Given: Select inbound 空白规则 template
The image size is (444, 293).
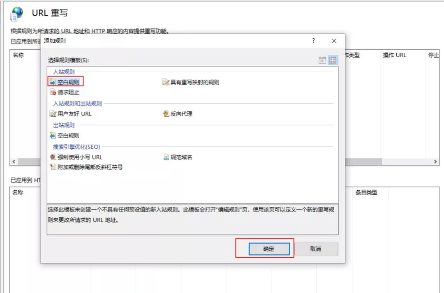Looking at the screenshot, I should coord(65,82).
